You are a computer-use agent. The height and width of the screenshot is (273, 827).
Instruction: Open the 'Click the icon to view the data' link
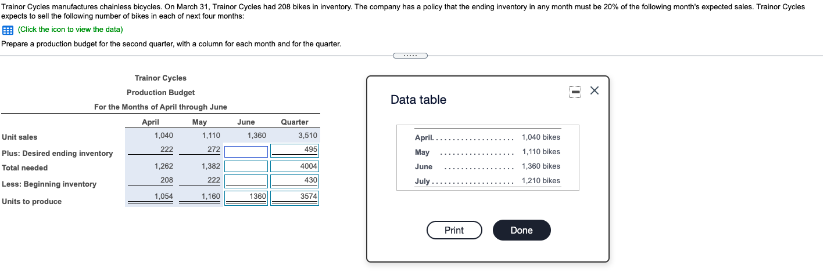click(70, 30)
